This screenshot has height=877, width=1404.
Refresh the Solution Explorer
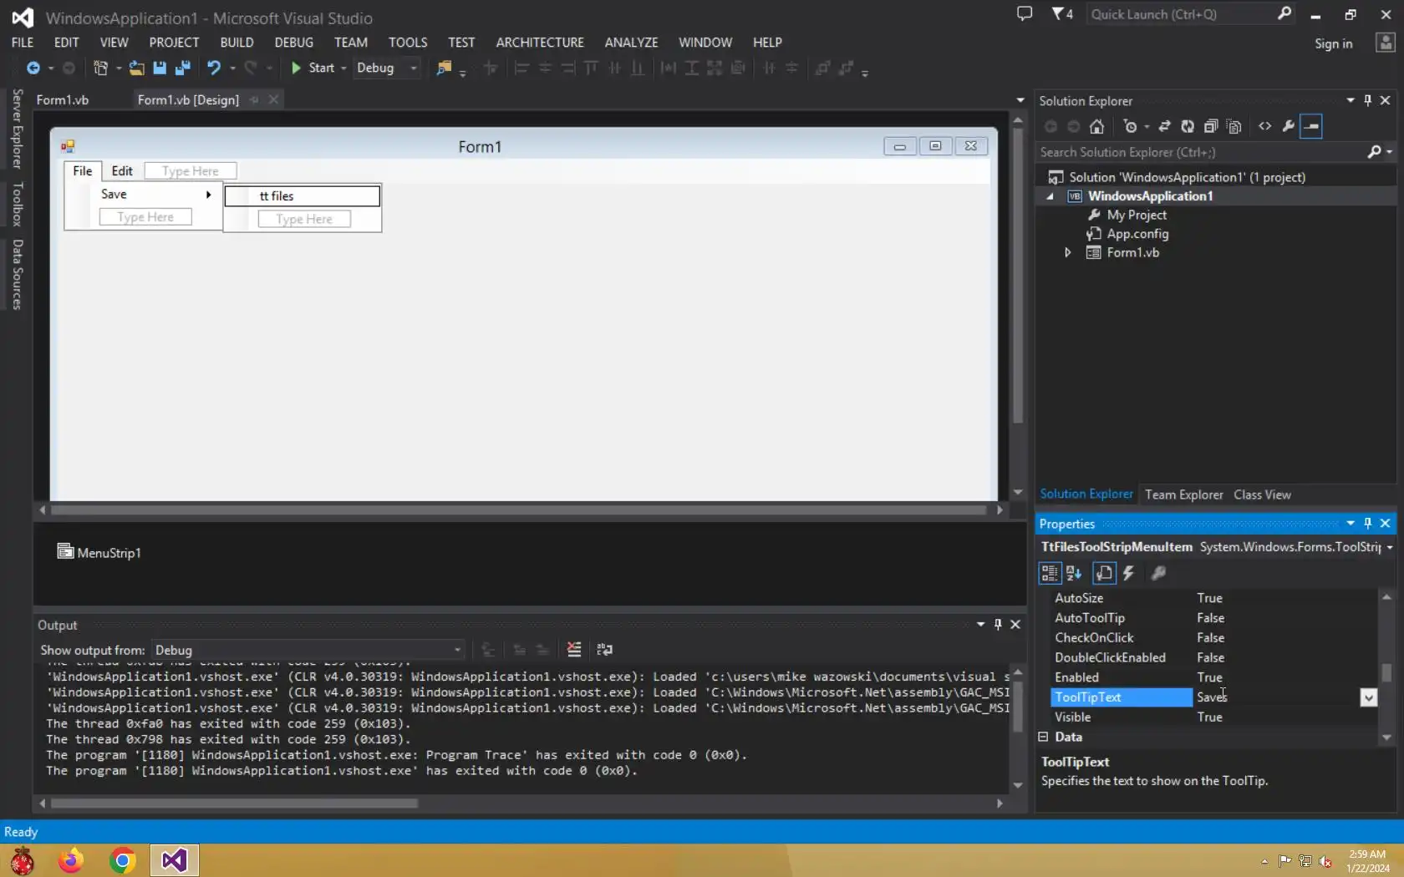[x=1188, y=126]
